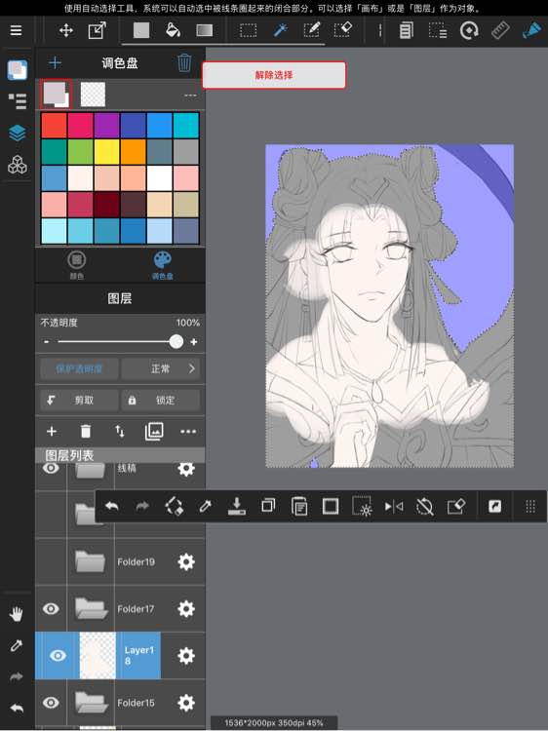This screenshot has height=731, width=548.
Task: Click the eyedropper icon in shortcut bar
Action: [205, 506]
